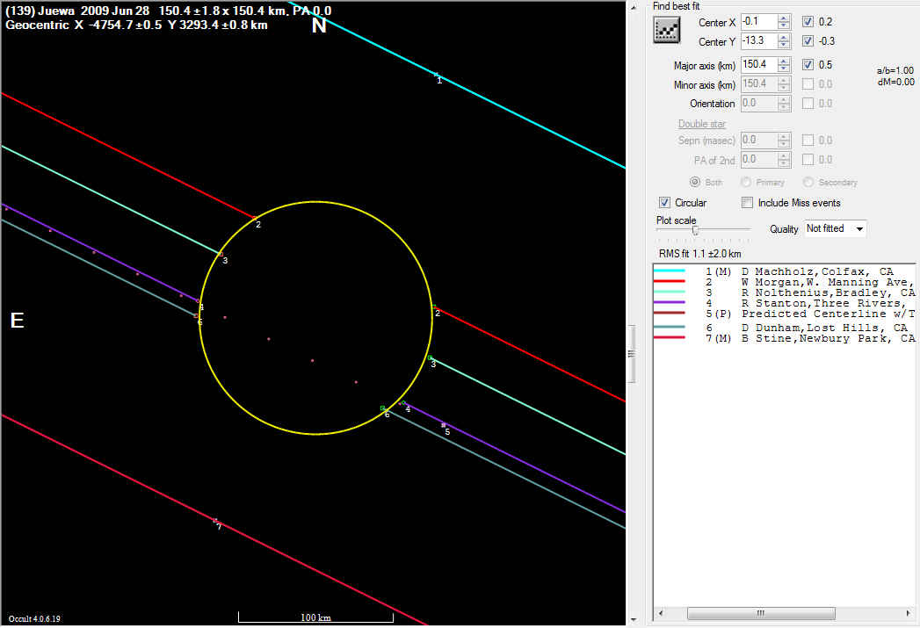
Task: Click the Center X spinner arrows
Action: click(784, 22)
